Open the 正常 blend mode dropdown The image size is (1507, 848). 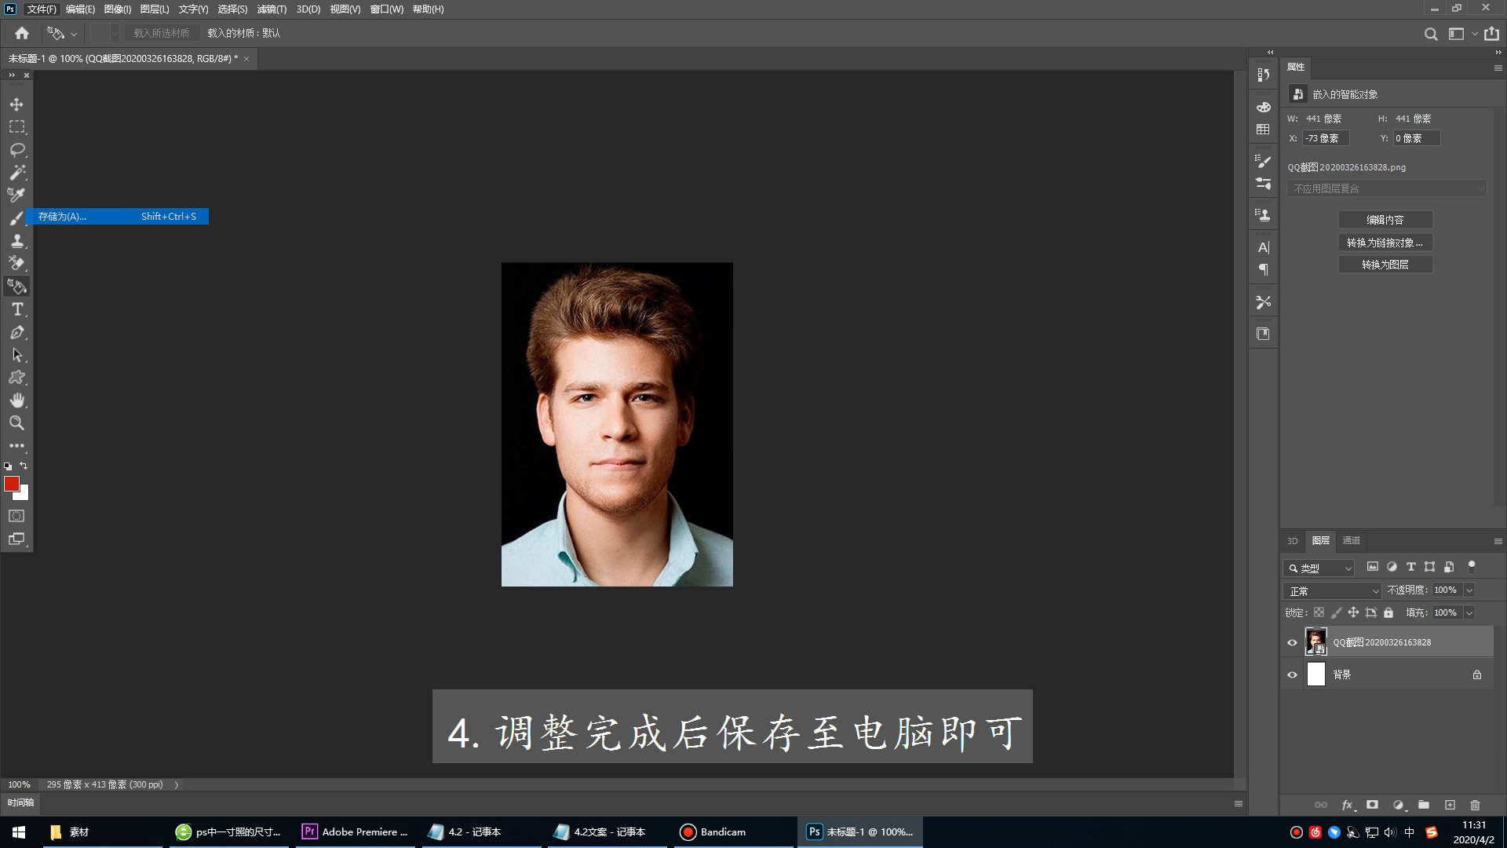(1333, 590)
